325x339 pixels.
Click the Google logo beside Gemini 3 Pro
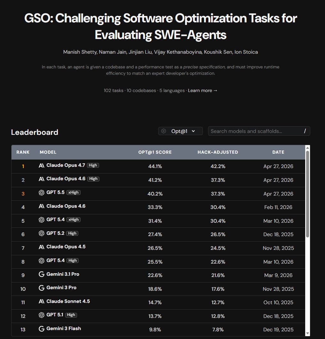[42, 288]
